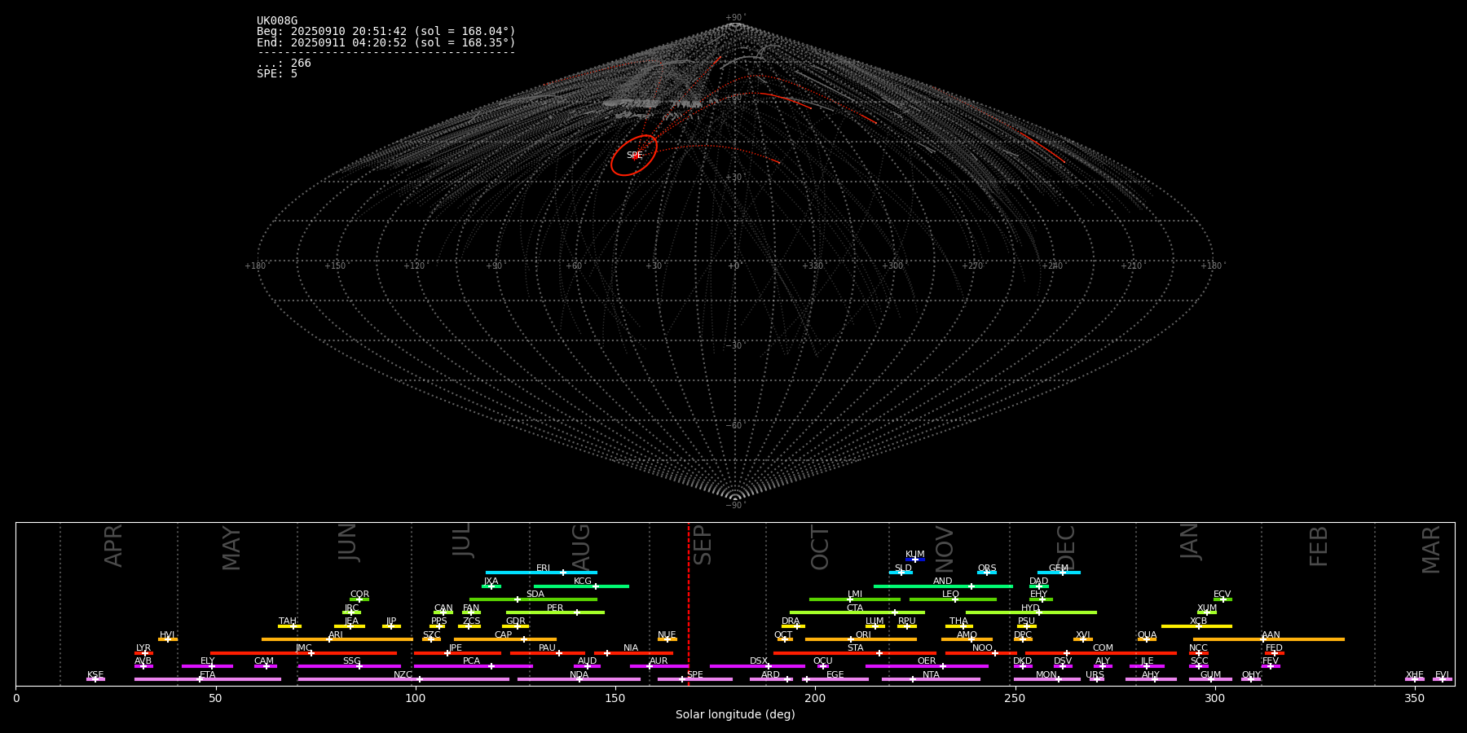This screenshot has height=733, width=1467.
Task: Select the '...: 266' sporadic count line
Action: click(284, 63)
